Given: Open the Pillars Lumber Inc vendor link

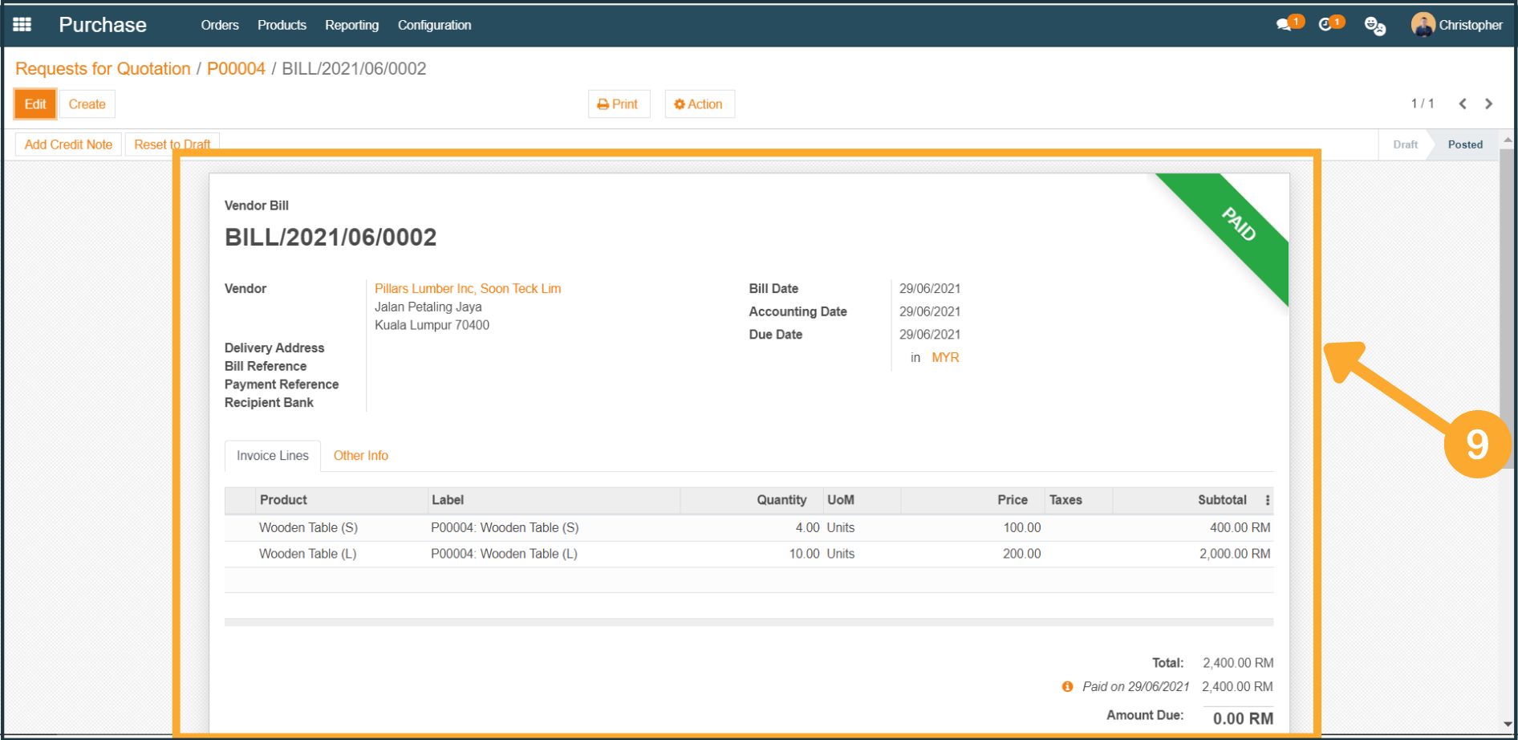Looking at the screenshot, I should click(467, 288).
